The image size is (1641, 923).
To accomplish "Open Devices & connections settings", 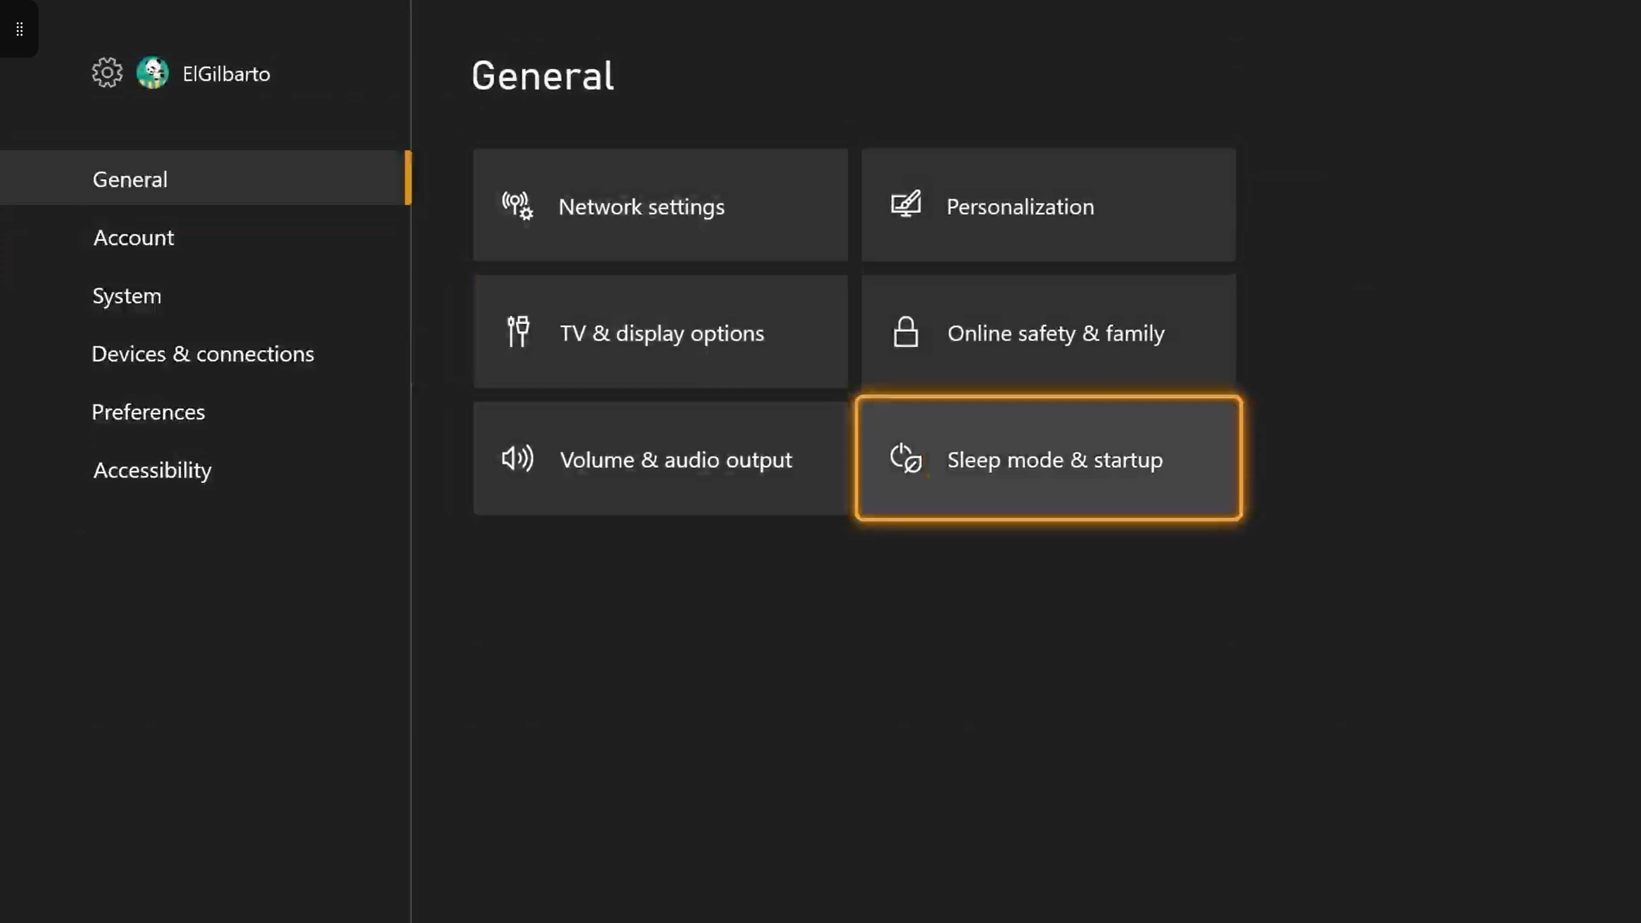I will 203,353.
